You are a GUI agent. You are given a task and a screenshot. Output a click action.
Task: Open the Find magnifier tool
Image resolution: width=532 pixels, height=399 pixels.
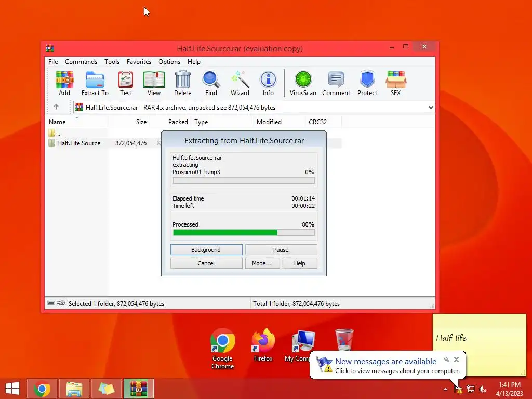211,83
